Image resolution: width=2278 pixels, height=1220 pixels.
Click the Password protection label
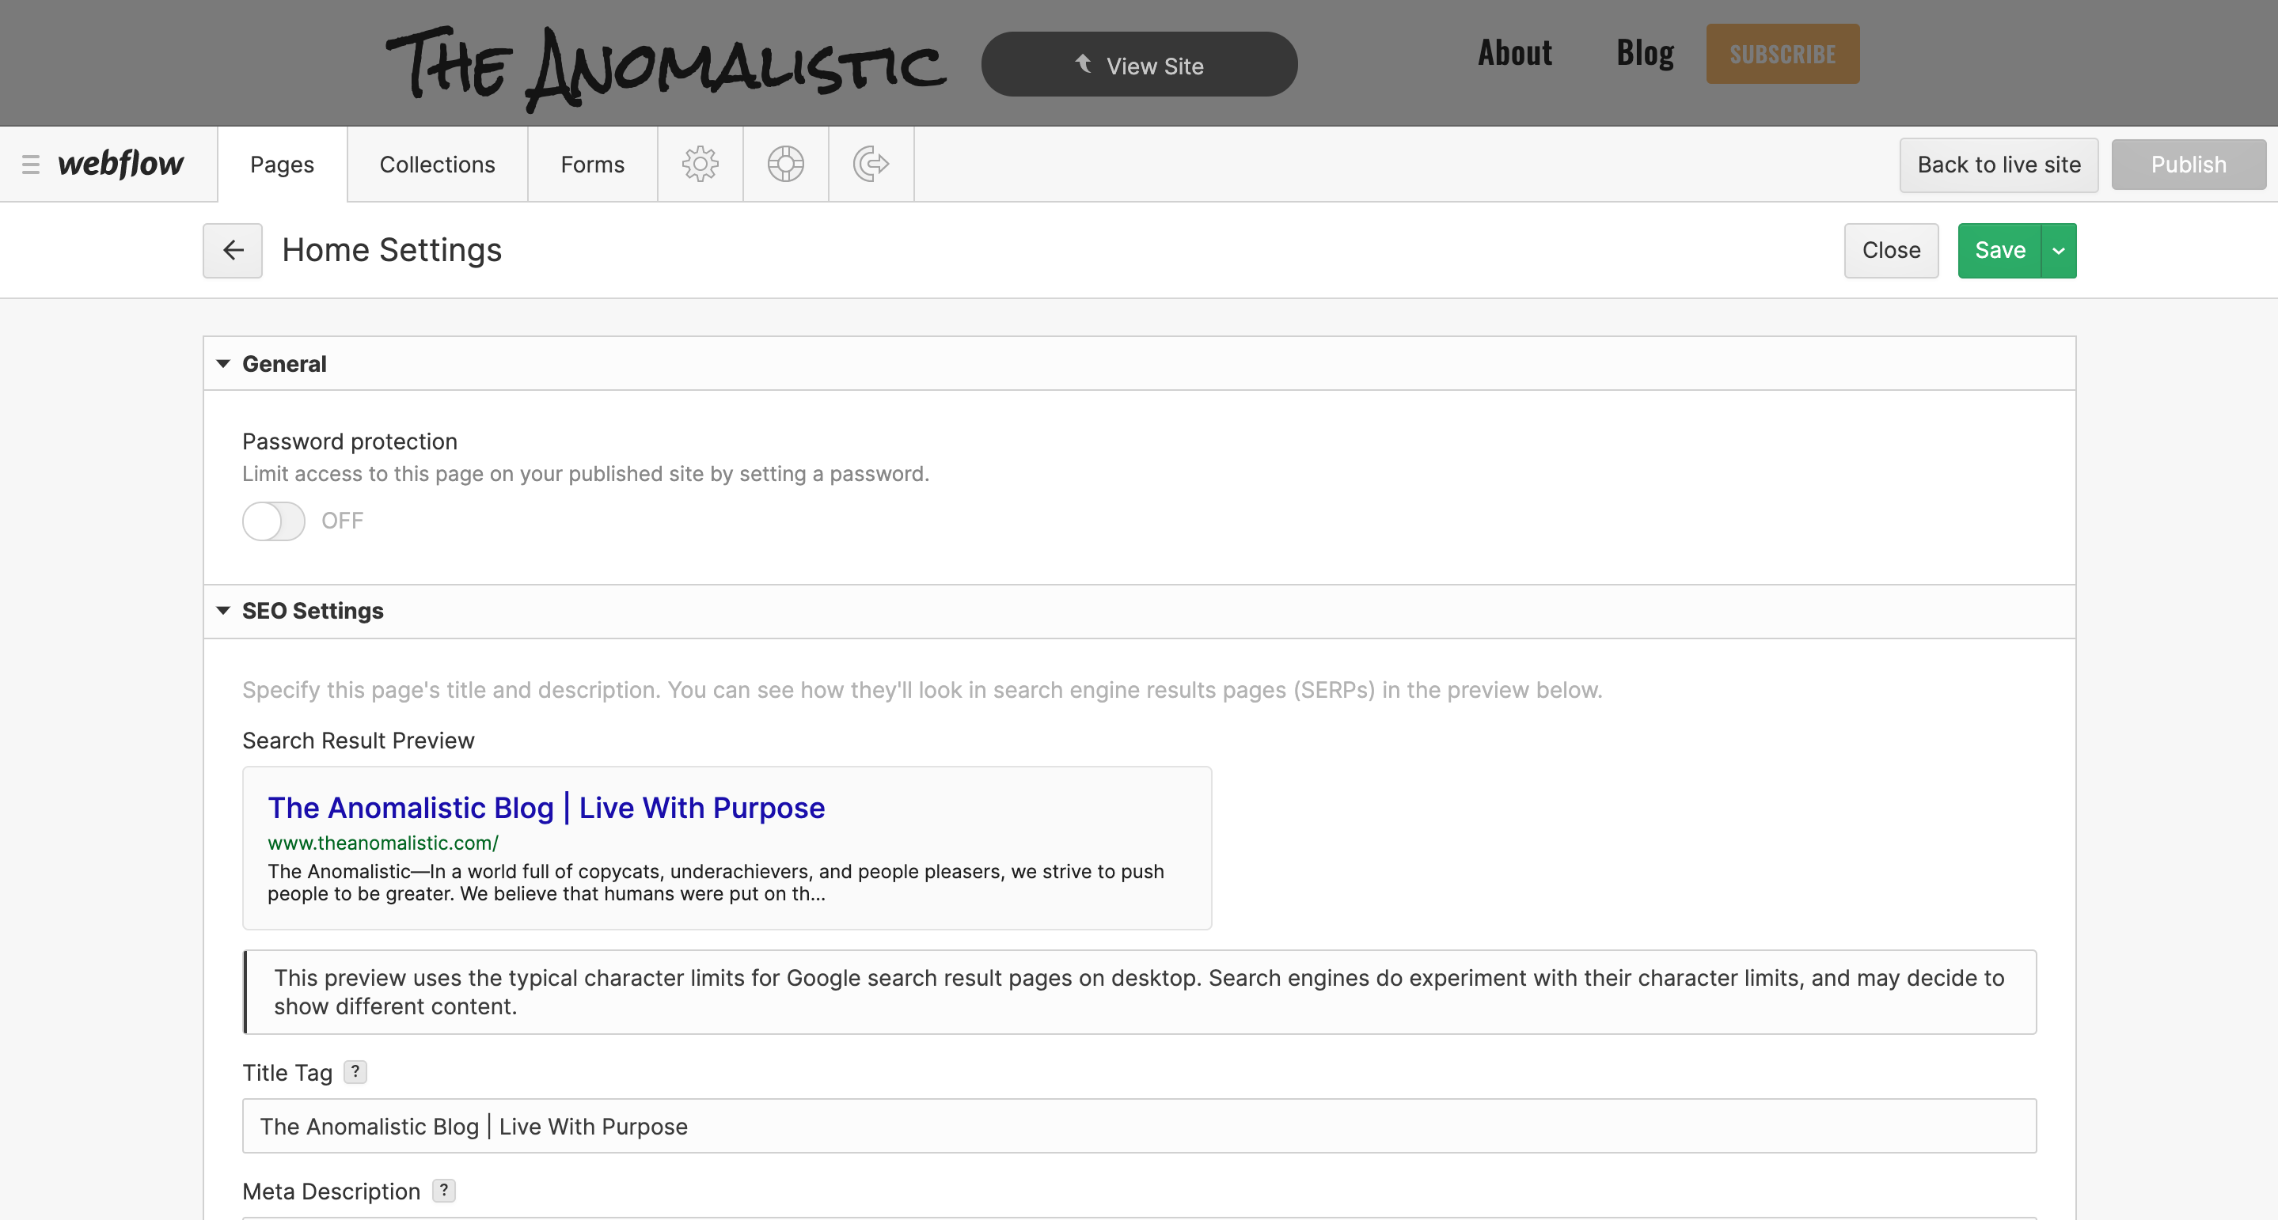pyautogui.click(x=349, y=441)
